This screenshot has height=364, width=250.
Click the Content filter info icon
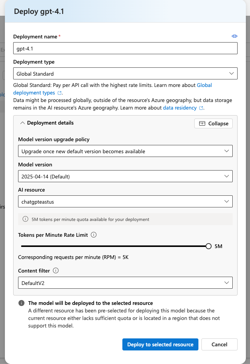click(56, 271)
